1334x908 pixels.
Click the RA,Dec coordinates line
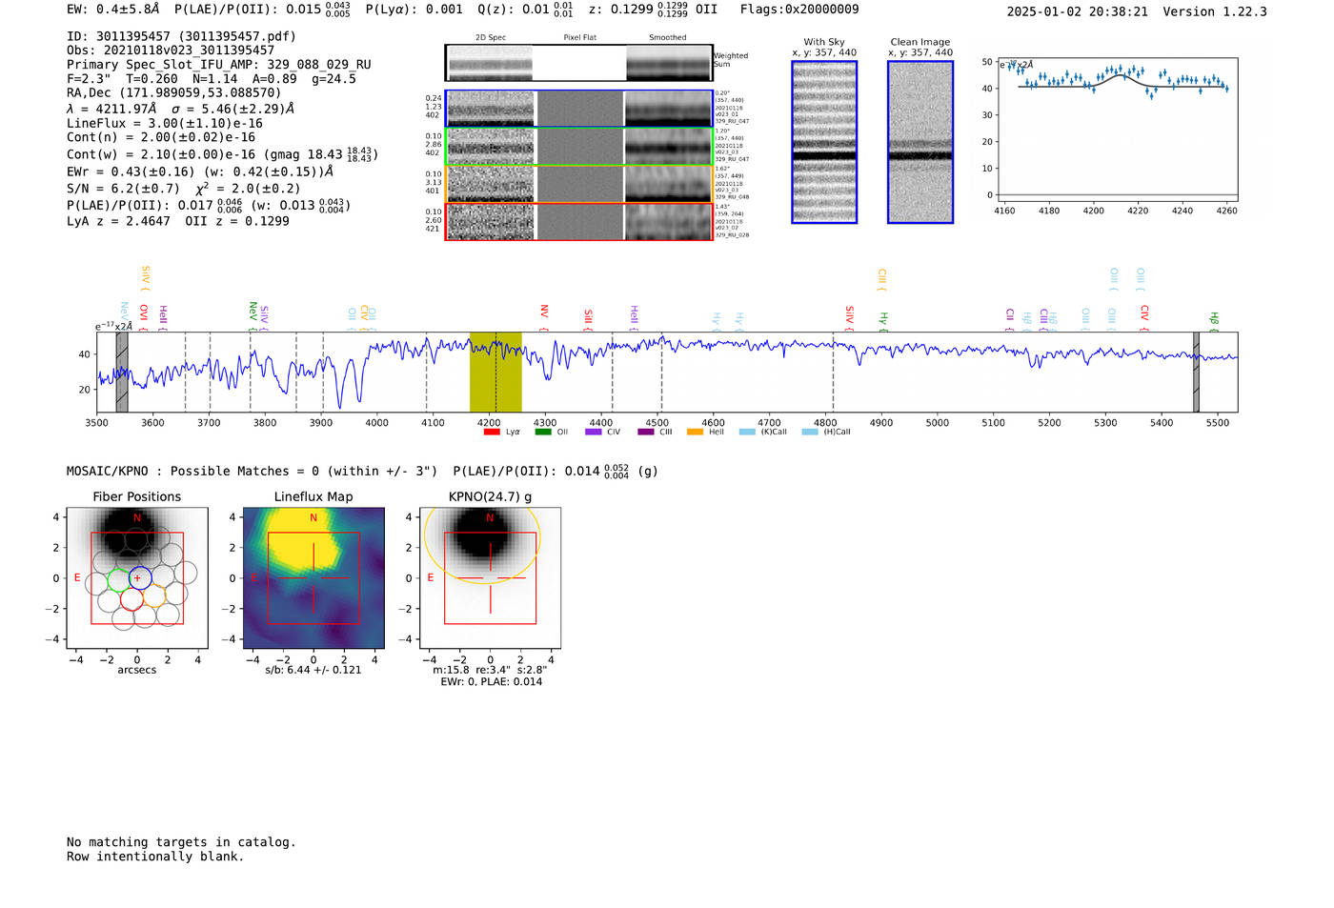click(x=174, y=92)
